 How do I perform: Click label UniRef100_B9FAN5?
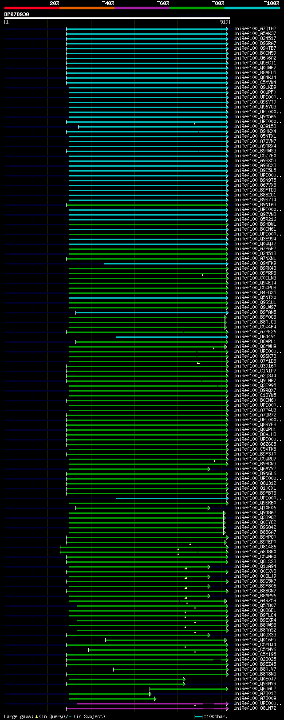coord(255,312)
